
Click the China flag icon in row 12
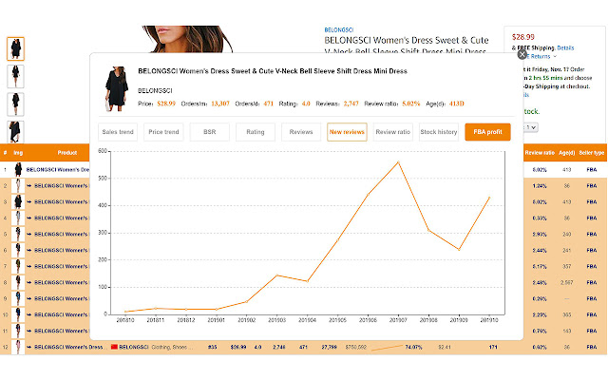[114, 347]
